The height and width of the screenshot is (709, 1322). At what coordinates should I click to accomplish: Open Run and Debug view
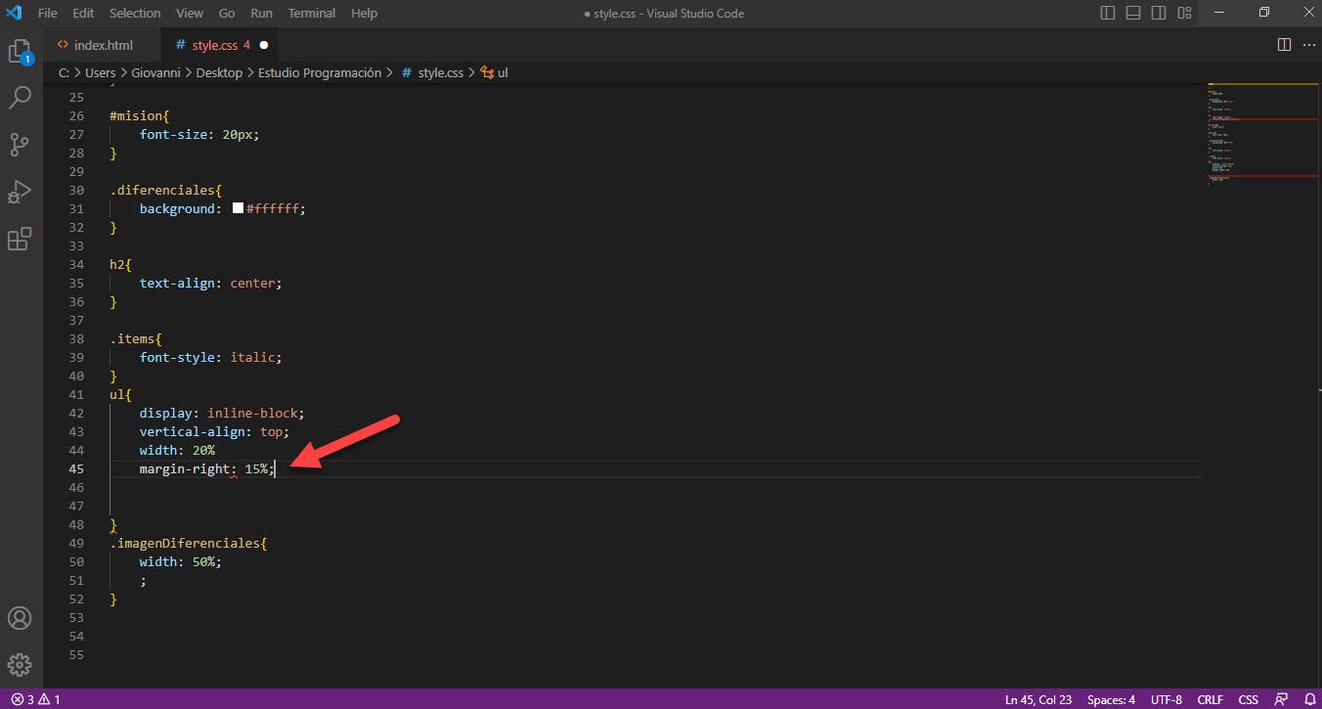[20, 192]
